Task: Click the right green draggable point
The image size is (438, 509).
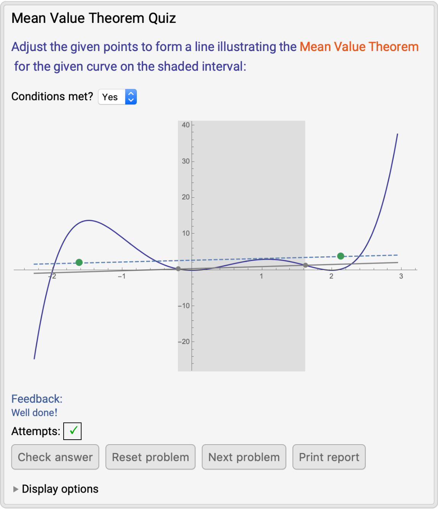Action: [x=340, y=256]
